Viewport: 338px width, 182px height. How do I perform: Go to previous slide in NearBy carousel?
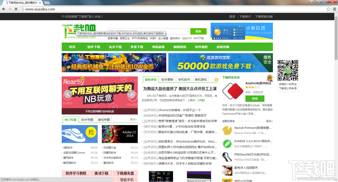click(x=68, y=94)
